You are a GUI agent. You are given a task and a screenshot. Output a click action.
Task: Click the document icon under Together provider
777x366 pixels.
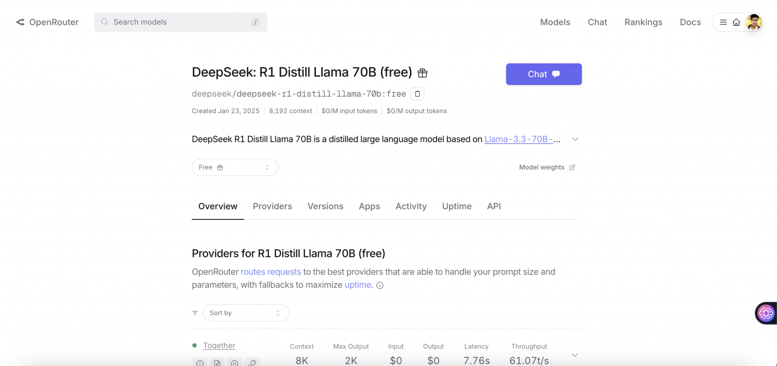(x=218, y=363)
